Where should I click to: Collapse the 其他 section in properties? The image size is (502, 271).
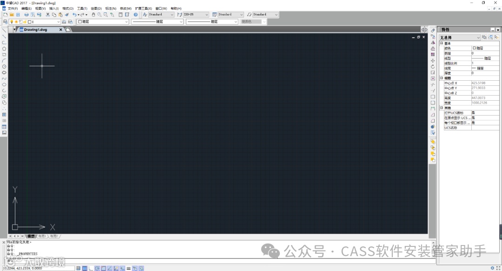(x=442, y=108)
